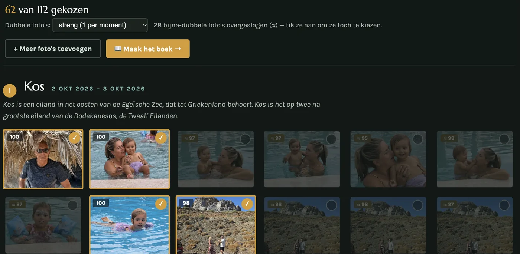Click the "+ Meer foto's toevoegen" button
This screenshot has height=254, width=520.
[x=53, y=49]
